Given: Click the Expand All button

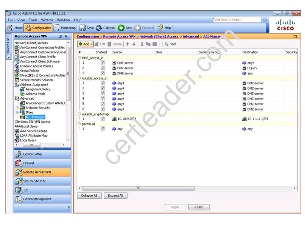Looking at the screenshot, I should pos(115,196).
